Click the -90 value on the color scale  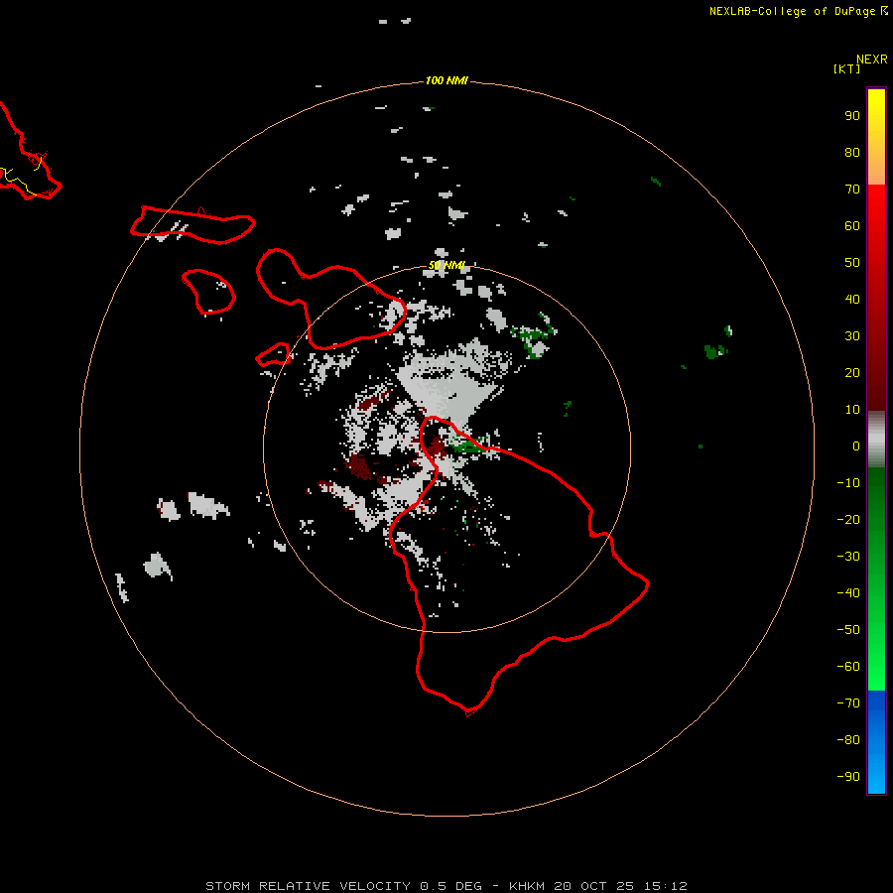tap(848, 777)
